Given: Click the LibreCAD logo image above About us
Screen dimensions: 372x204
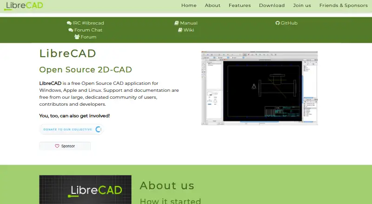Looking at the screenshot, I should point(85,190).
